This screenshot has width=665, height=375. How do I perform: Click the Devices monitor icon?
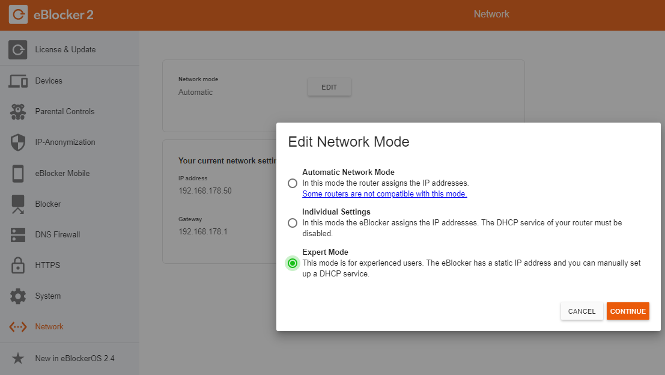pos(18,81)
